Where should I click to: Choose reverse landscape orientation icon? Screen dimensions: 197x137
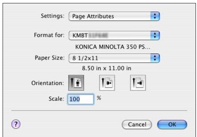tap(138, 83)
